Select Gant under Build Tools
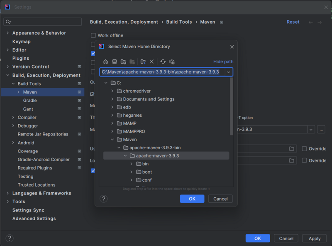Viewport: 332px width, 246px height. (28, 109)
